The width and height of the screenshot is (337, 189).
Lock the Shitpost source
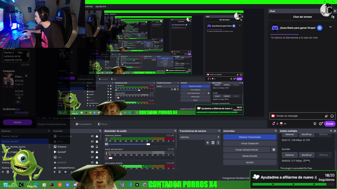pyautogui.click(x=97, y=147)
